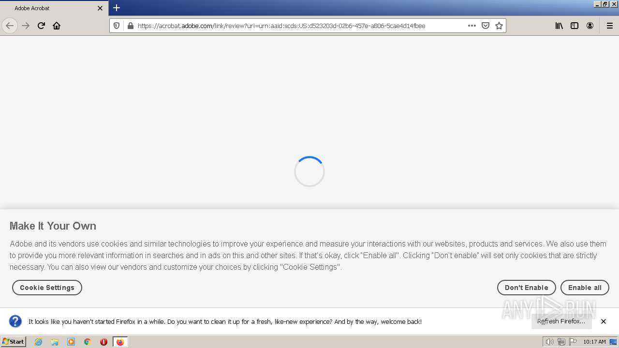Switch to Firefox taskbar button
The height and width of the screenshot is (348, 619).
click(x=120, y=342)
